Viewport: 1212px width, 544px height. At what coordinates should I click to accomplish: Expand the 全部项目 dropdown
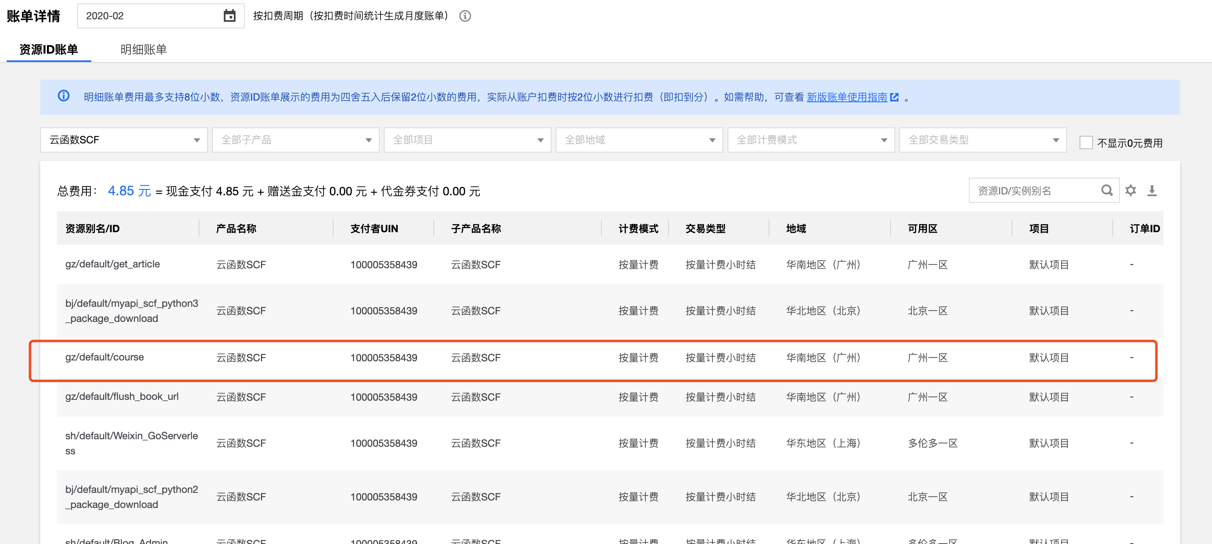pos(467,140)
